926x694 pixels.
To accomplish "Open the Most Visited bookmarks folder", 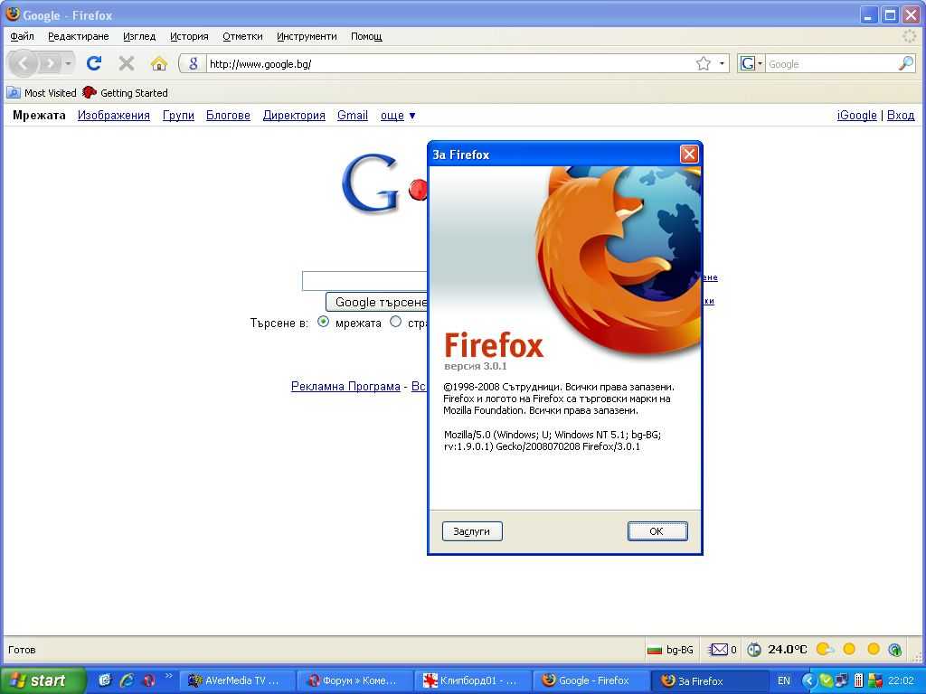I will [x=42, y=93].
